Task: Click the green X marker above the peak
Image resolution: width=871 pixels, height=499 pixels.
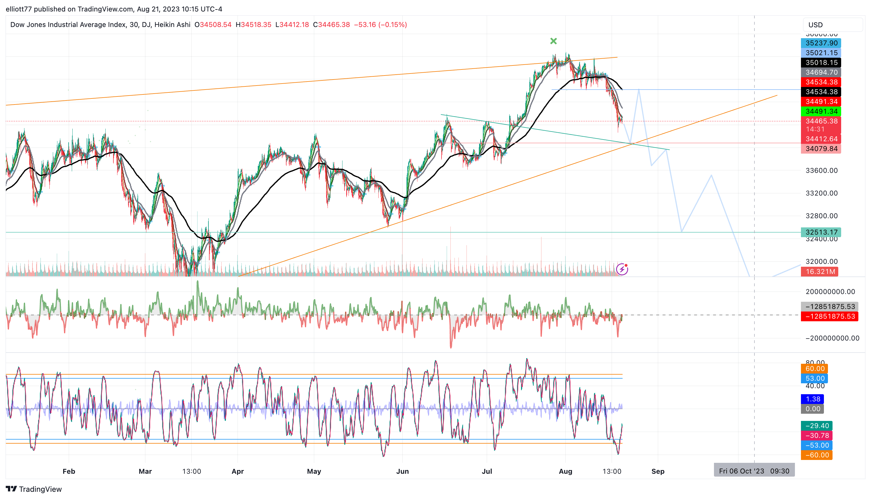Action: pos(553,41)
